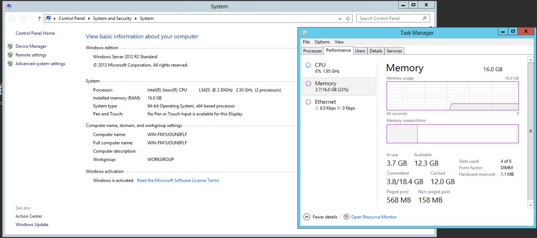Image resolution: width=537 pixels, height=238 pixels.
Task: Open the Options menu in Task Manager
Action: [322, 42]
